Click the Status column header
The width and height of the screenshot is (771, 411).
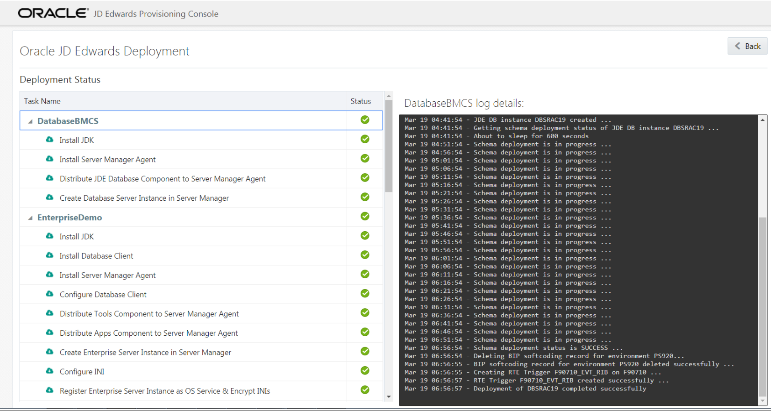(360, 101)
